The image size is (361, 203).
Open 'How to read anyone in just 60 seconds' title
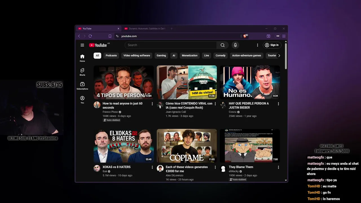pyautogui.click(x=122, y=105)
